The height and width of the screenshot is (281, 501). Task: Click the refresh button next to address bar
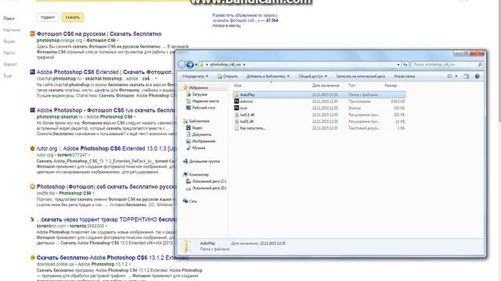click(405, 65)
